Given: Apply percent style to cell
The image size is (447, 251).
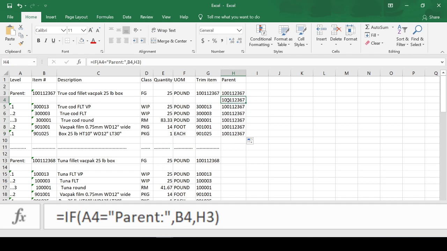Looking at the screenshot, I should [x=214, y=41].
